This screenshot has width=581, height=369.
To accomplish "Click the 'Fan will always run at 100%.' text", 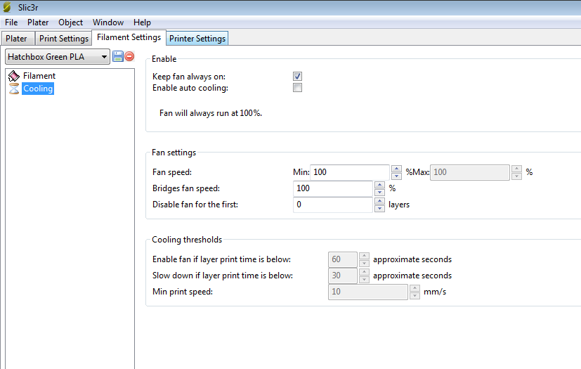I will pyautogui.click(x=211, y=113).
